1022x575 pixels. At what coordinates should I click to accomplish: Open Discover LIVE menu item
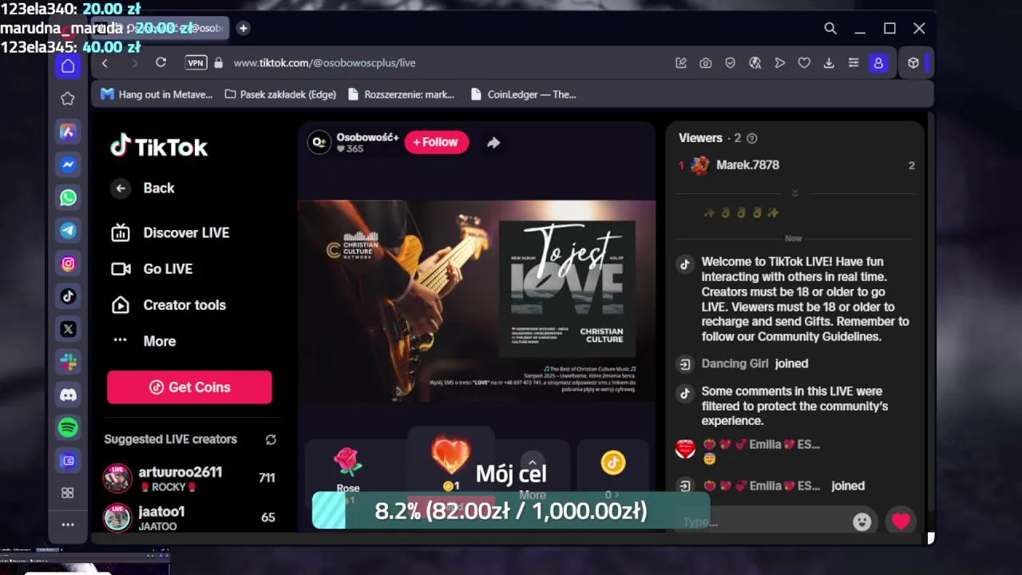click(x=170, y=232)
